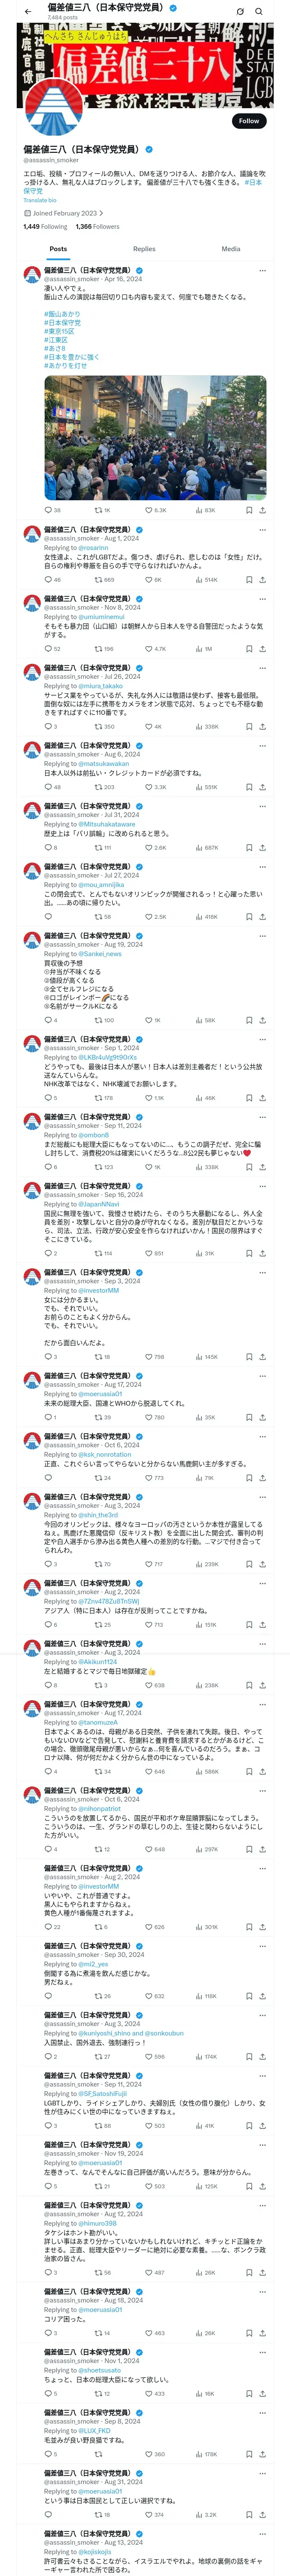The height and width of the screenshot is (2576, 290).
Task: Open more options on Apr 16 post
Action: point(262,271)
